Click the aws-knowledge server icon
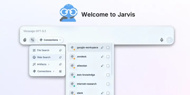 tap(72, 75)
